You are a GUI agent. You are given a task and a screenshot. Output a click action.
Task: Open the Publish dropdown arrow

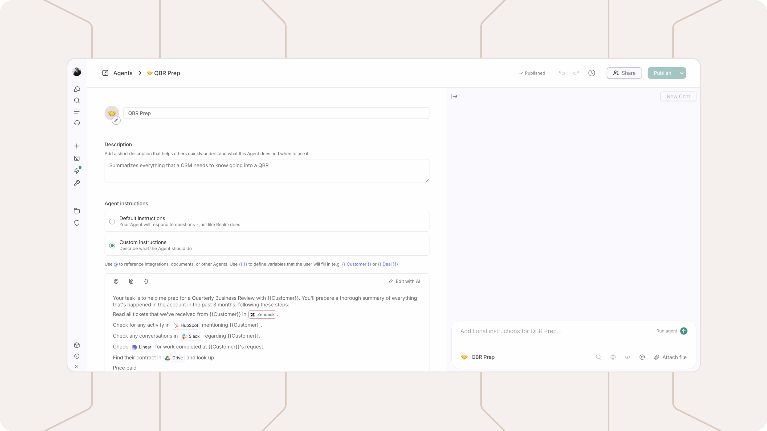[x=682, y=73]
